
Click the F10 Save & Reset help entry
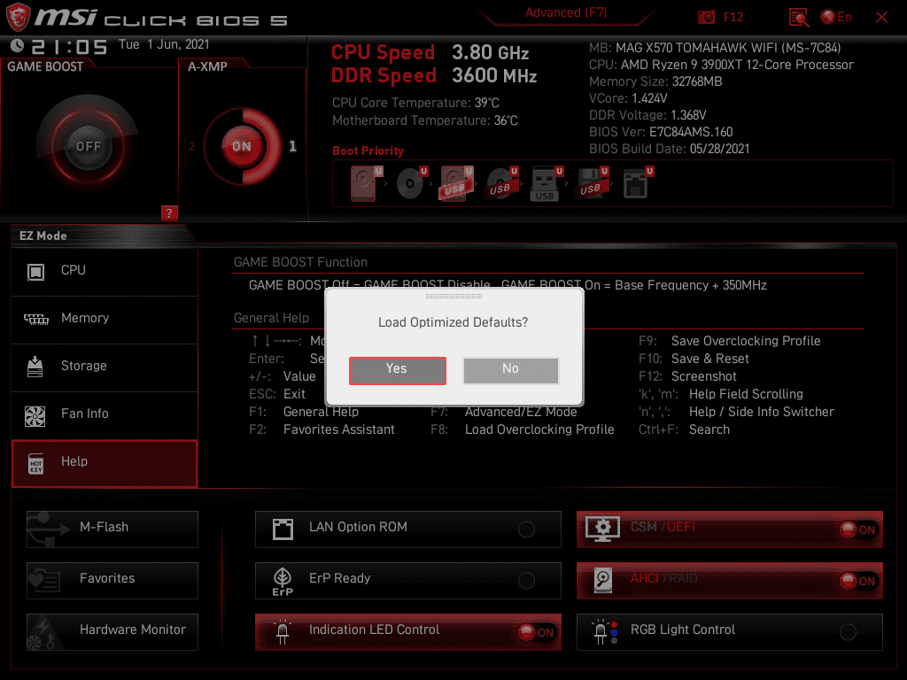[x=694, y=359]
